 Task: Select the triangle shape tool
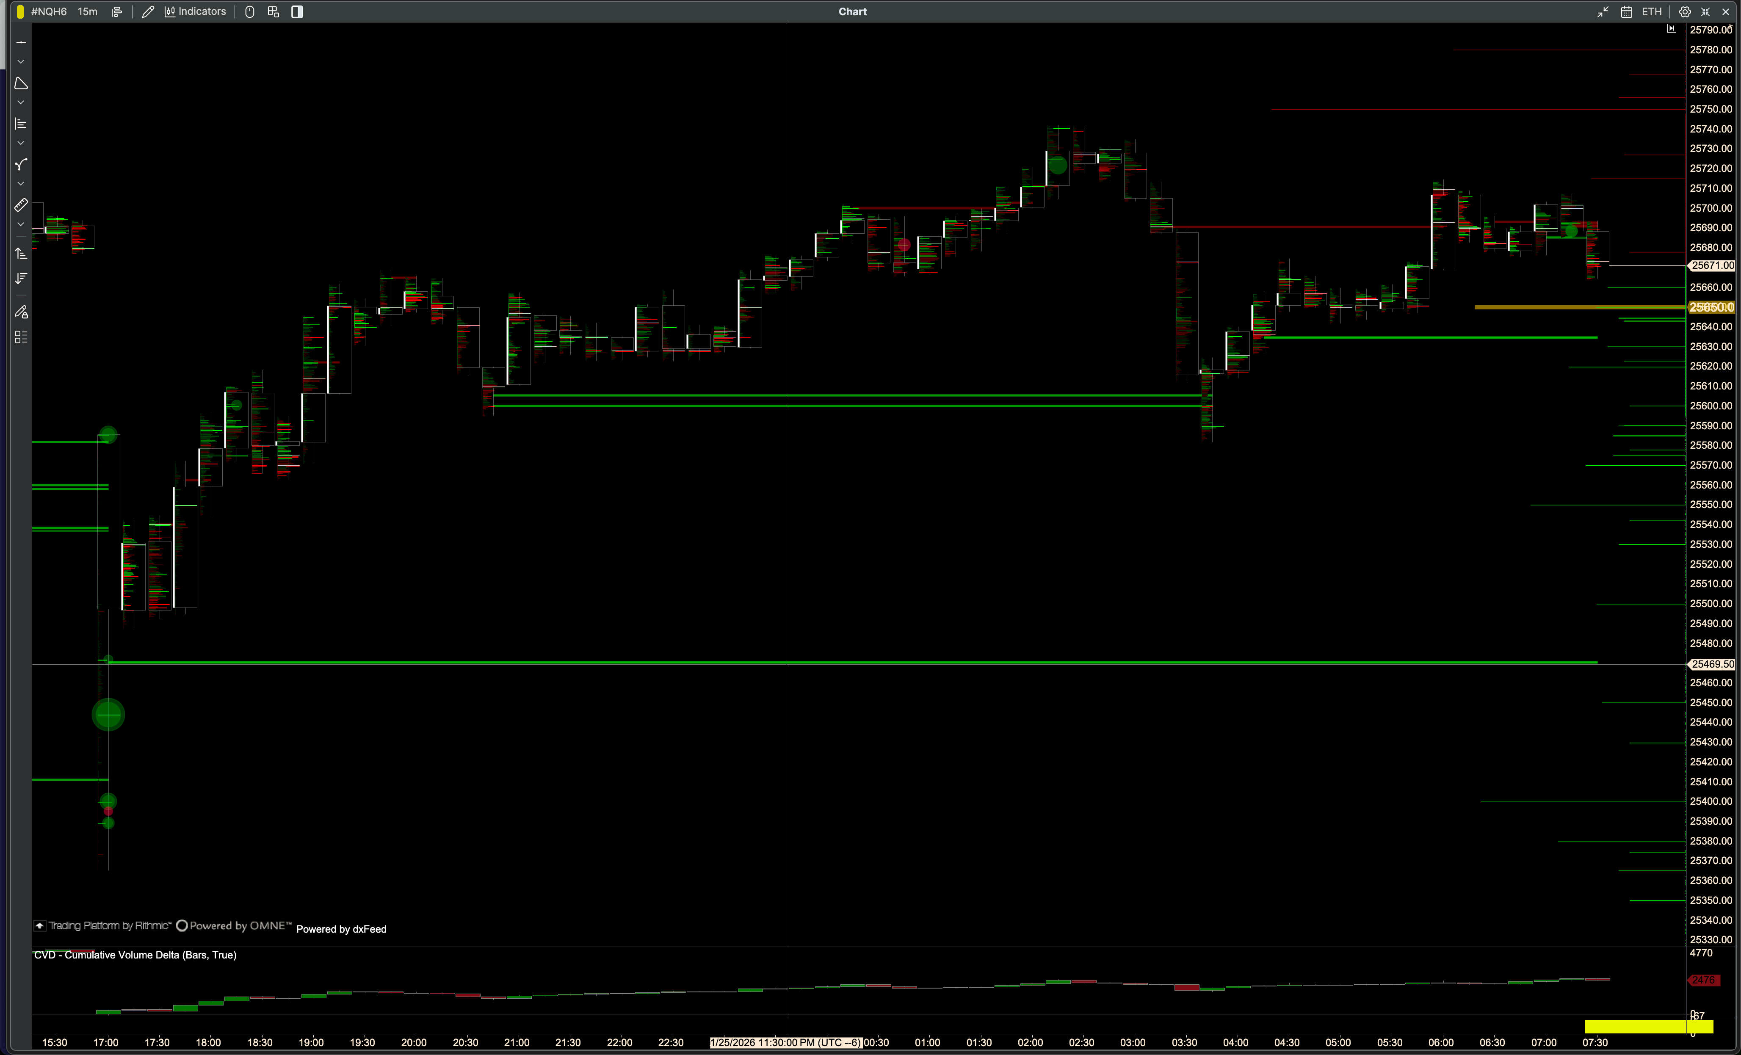pyautogui.click(x=20, y=83)
